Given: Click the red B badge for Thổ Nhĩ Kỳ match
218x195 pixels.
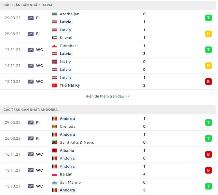Looking at the screenshot, I should (208, 82).
